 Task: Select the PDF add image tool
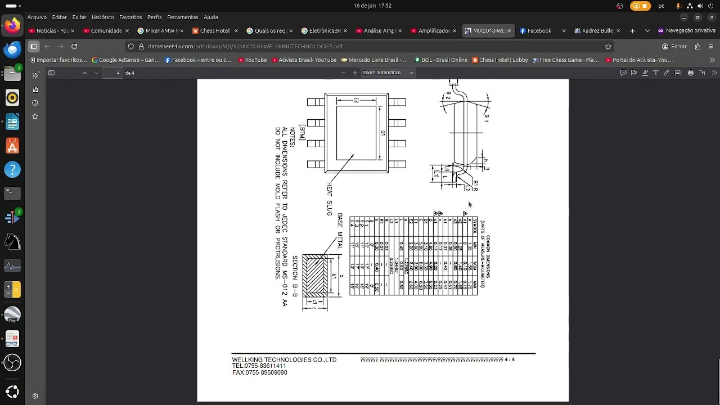point(678,73)
